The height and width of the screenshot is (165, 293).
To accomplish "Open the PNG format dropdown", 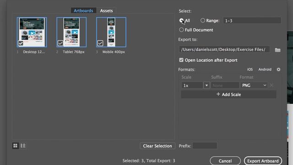I will (x=254, y=85).
